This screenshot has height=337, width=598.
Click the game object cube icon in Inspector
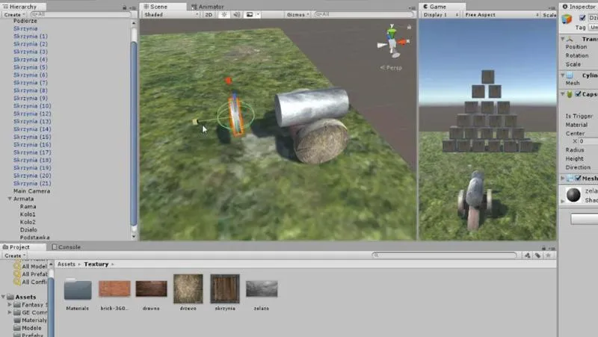pos(567,19)
